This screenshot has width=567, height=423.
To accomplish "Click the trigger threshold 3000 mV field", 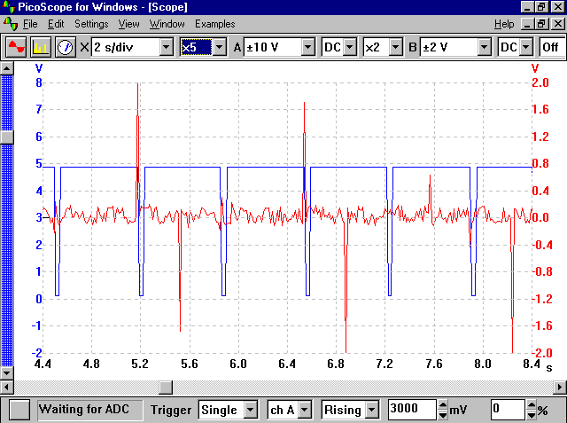I will pyautogui.click(x=412, y=410).
